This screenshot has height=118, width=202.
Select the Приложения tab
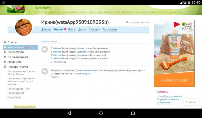[x=110, y=30]
